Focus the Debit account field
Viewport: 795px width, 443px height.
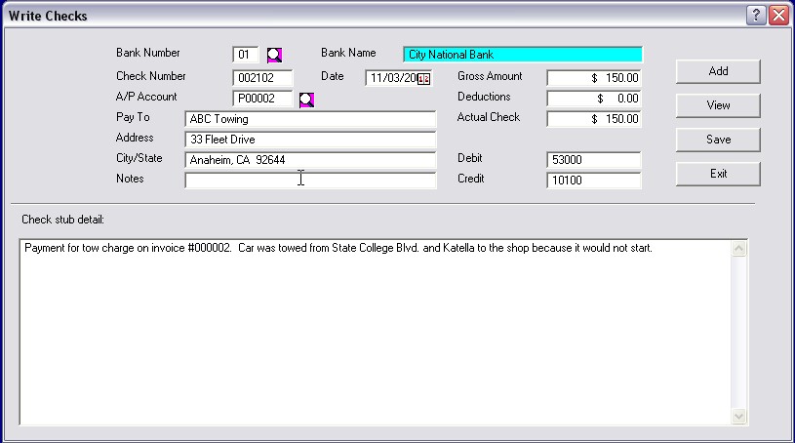pos(593,160)
